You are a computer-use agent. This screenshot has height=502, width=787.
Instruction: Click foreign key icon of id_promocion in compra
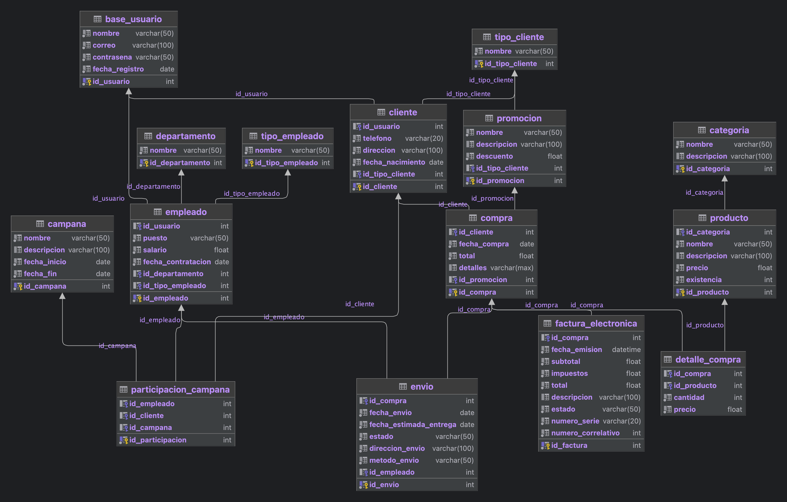[453, 280]
